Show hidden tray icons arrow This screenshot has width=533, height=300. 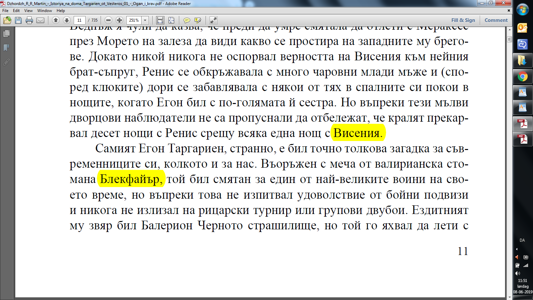517,249
